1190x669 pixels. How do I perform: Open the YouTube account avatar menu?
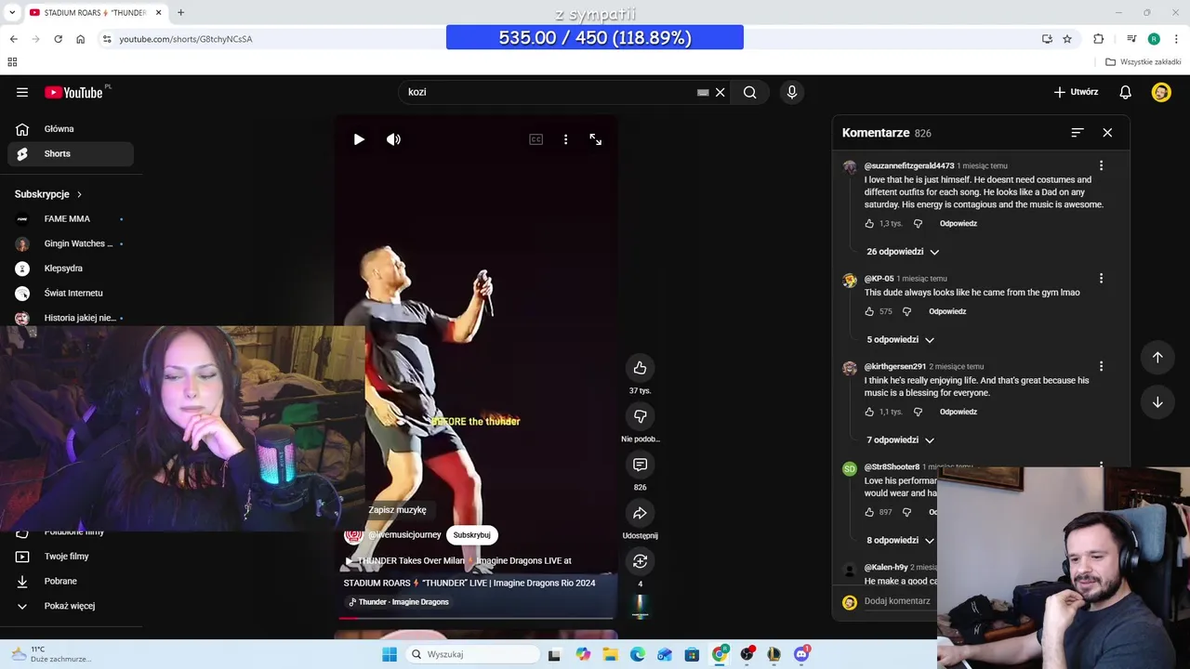1161,92
